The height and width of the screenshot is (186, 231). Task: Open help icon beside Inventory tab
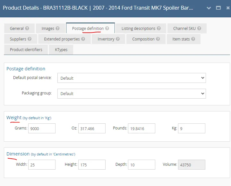118,39
